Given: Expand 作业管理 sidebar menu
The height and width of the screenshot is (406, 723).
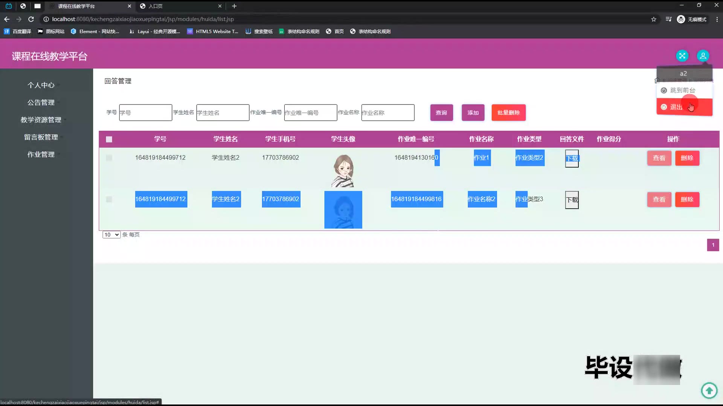Looking at the screenshot, I should 41,155.
